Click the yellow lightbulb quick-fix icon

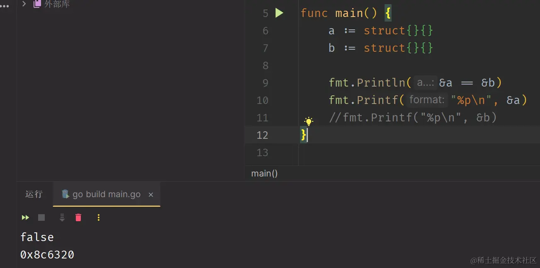308,121
